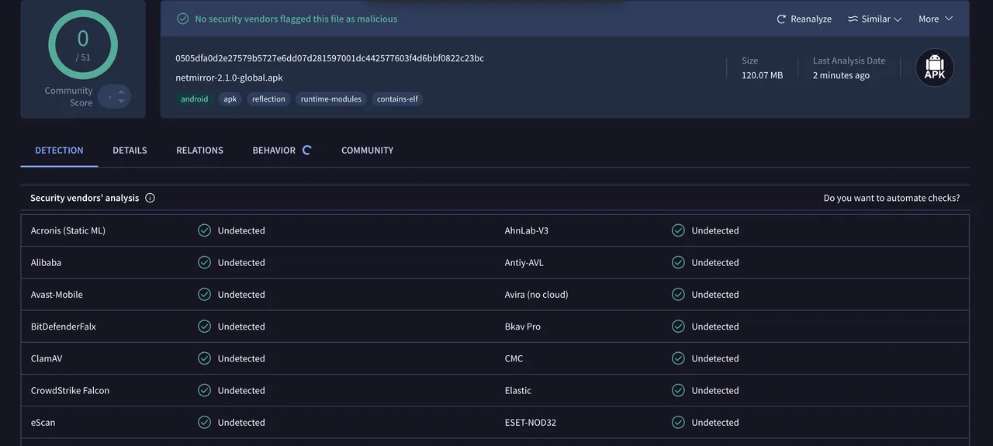This screenshot has height=446, width=993.
Task: Click the Antiy-AVL vendor name
Action: tap(524, 262)
